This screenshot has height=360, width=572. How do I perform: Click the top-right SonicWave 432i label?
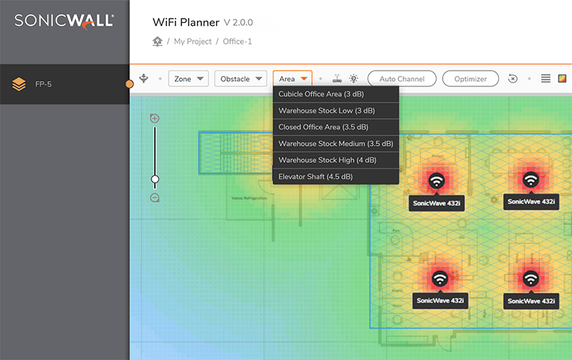pos(531,202)
